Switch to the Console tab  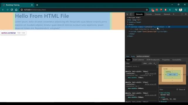coord(149,14)
